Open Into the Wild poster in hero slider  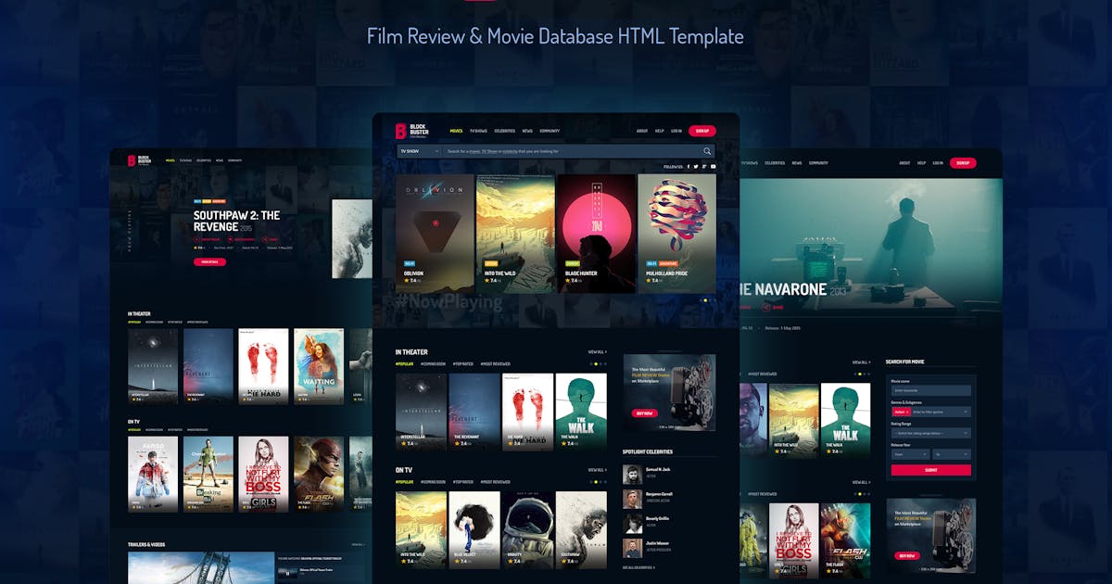click(x=515, y=234)
